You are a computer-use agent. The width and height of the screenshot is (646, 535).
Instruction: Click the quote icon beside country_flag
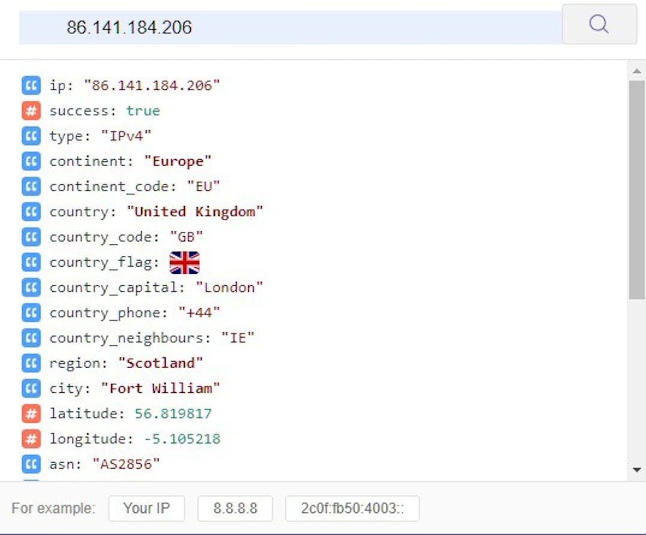click(x=31, y=262)
